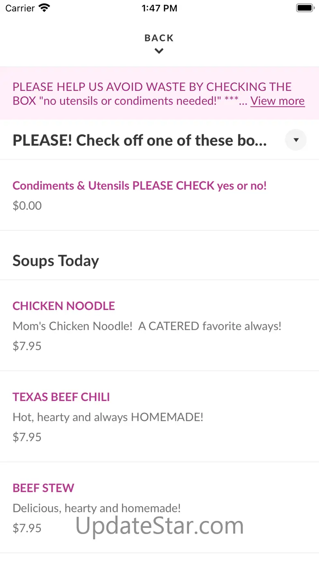Open the CHICKEN NOODLE soup item
This screenshot has height=568, width=319.
64,306
